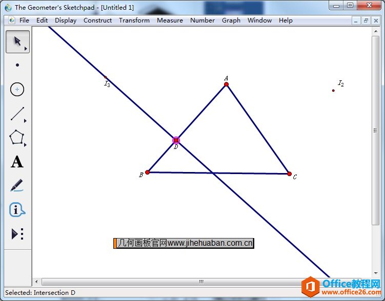Screen dimensions: 385x301
Task: Open the Transform menu
Action: [x=134, y=20]
